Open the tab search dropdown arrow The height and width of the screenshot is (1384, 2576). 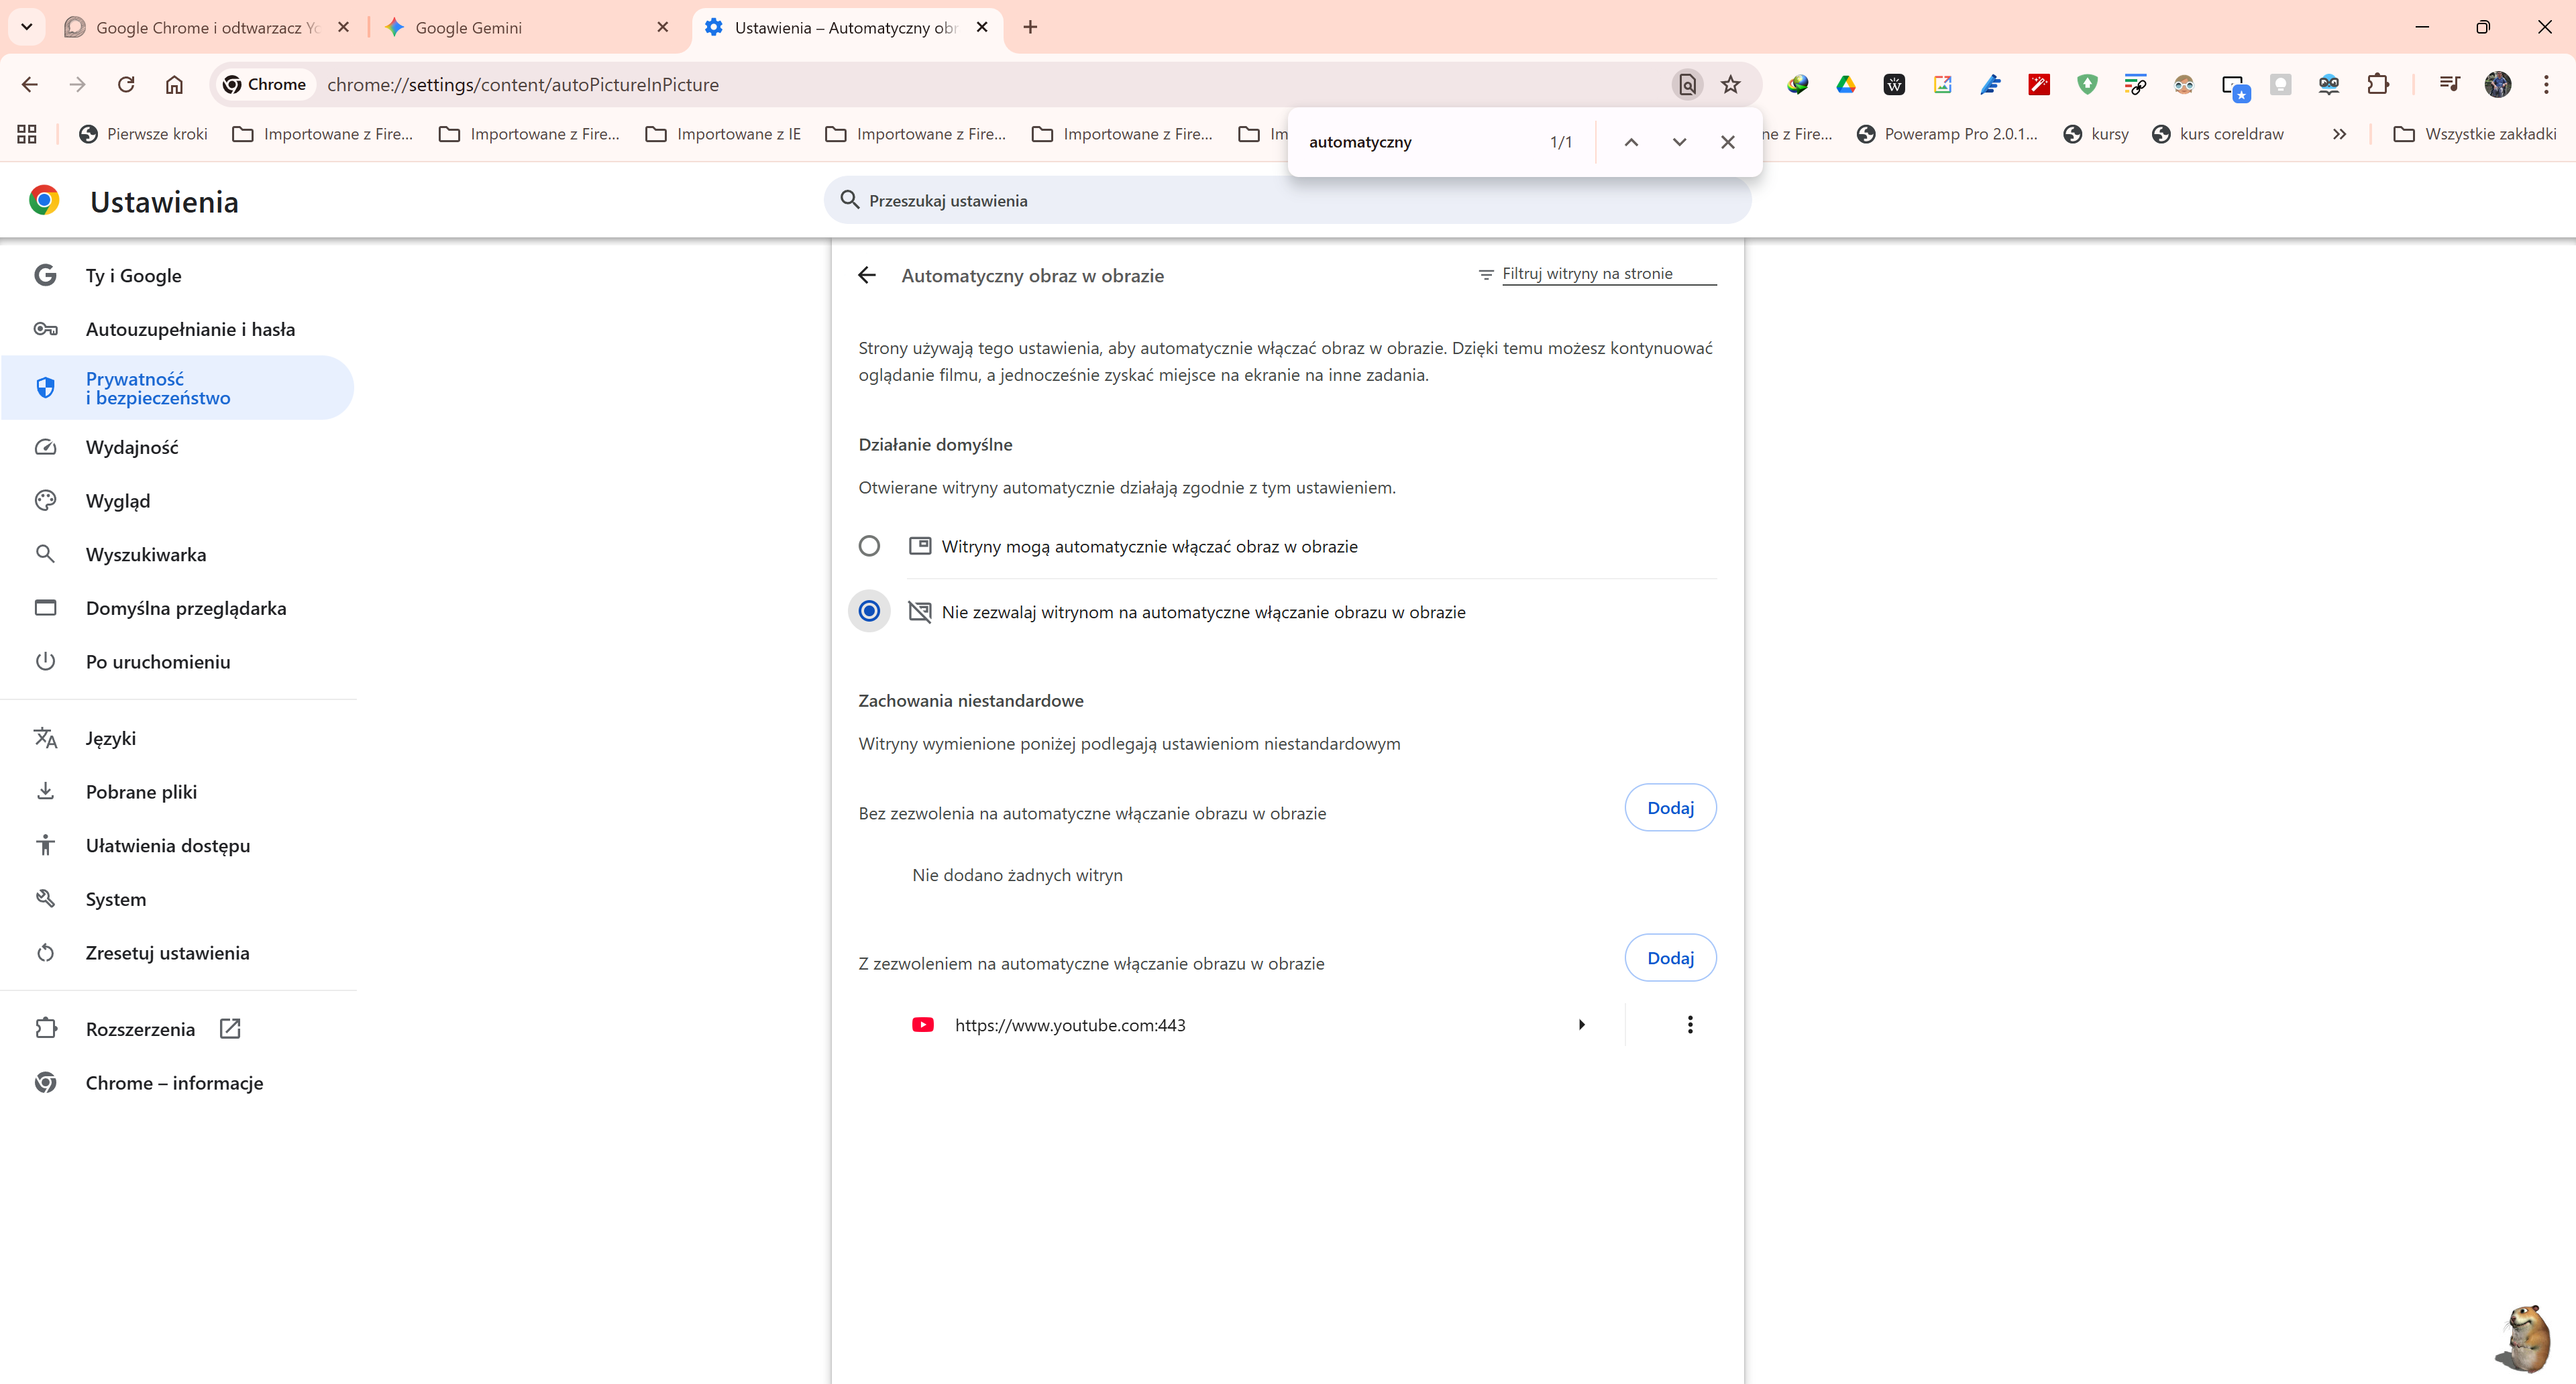pos(27,27)
